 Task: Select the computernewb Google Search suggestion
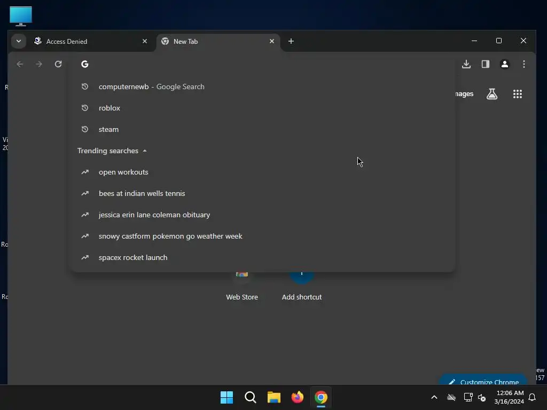(263, 86)
